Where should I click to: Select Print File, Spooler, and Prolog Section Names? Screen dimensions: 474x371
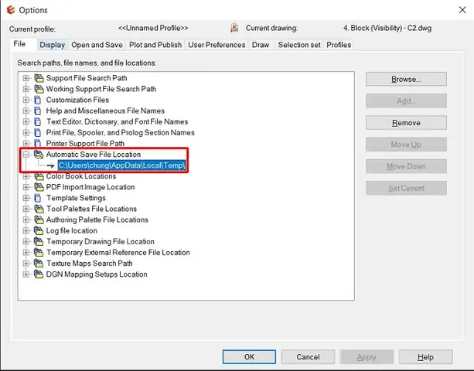point(121,133)
